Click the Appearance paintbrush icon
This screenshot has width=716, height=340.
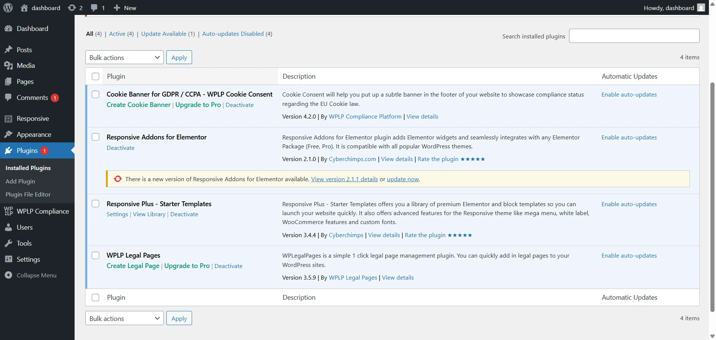click(x=9, y=135)
